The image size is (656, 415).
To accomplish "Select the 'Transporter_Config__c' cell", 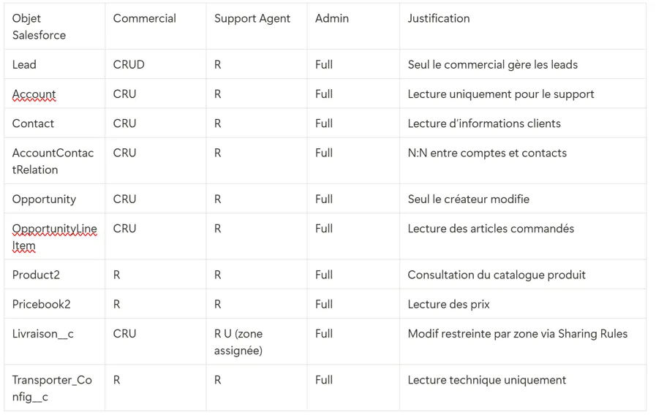I will coord(52,388).
